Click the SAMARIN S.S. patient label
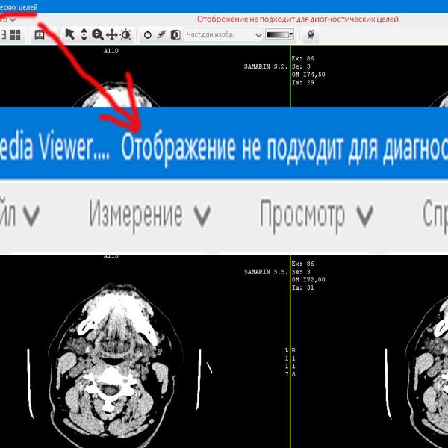Viewport: 448px width, 448px height. (267, 66)
